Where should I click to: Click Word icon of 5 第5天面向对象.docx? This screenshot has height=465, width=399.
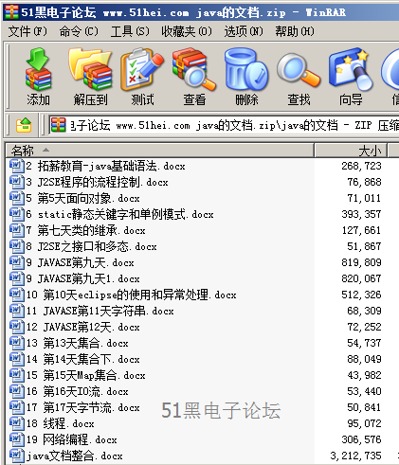tap(17, 198)
